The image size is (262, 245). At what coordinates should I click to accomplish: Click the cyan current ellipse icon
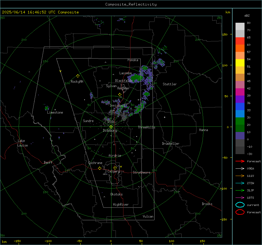pyautogui.click(x=240, y=205)
